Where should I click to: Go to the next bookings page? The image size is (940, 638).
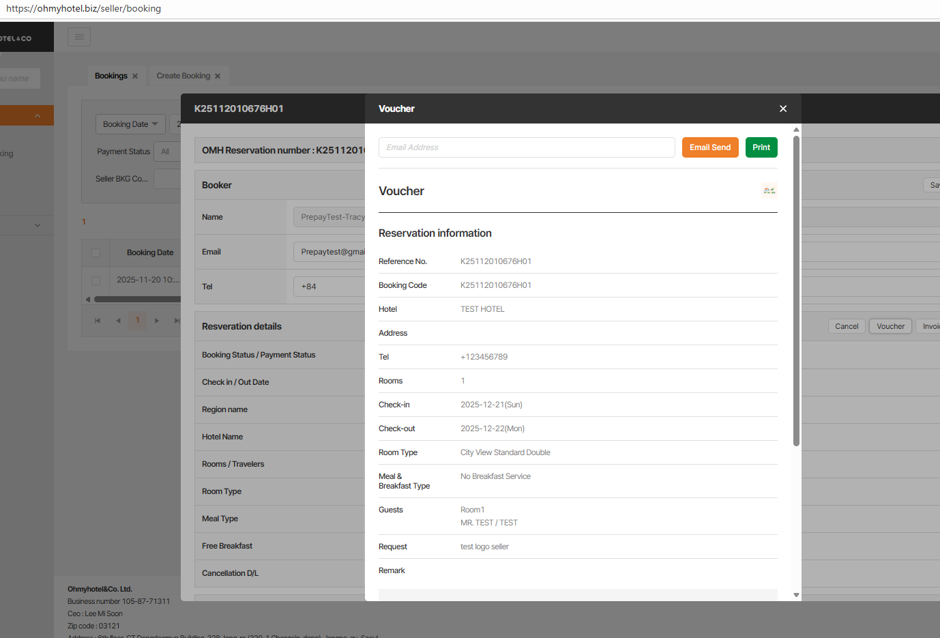tap(157, 321)
